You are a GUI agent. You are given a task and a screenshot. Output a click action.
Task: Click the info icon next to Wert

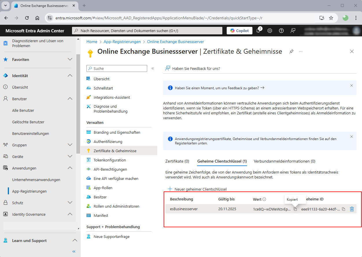(x=264, y=199)
